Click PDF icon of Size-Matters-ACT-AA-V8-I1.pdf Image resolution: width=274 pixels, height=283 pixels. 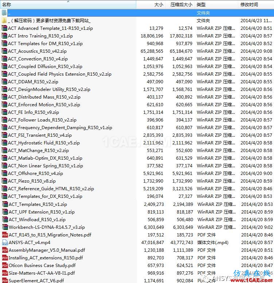tap(5, 273)
